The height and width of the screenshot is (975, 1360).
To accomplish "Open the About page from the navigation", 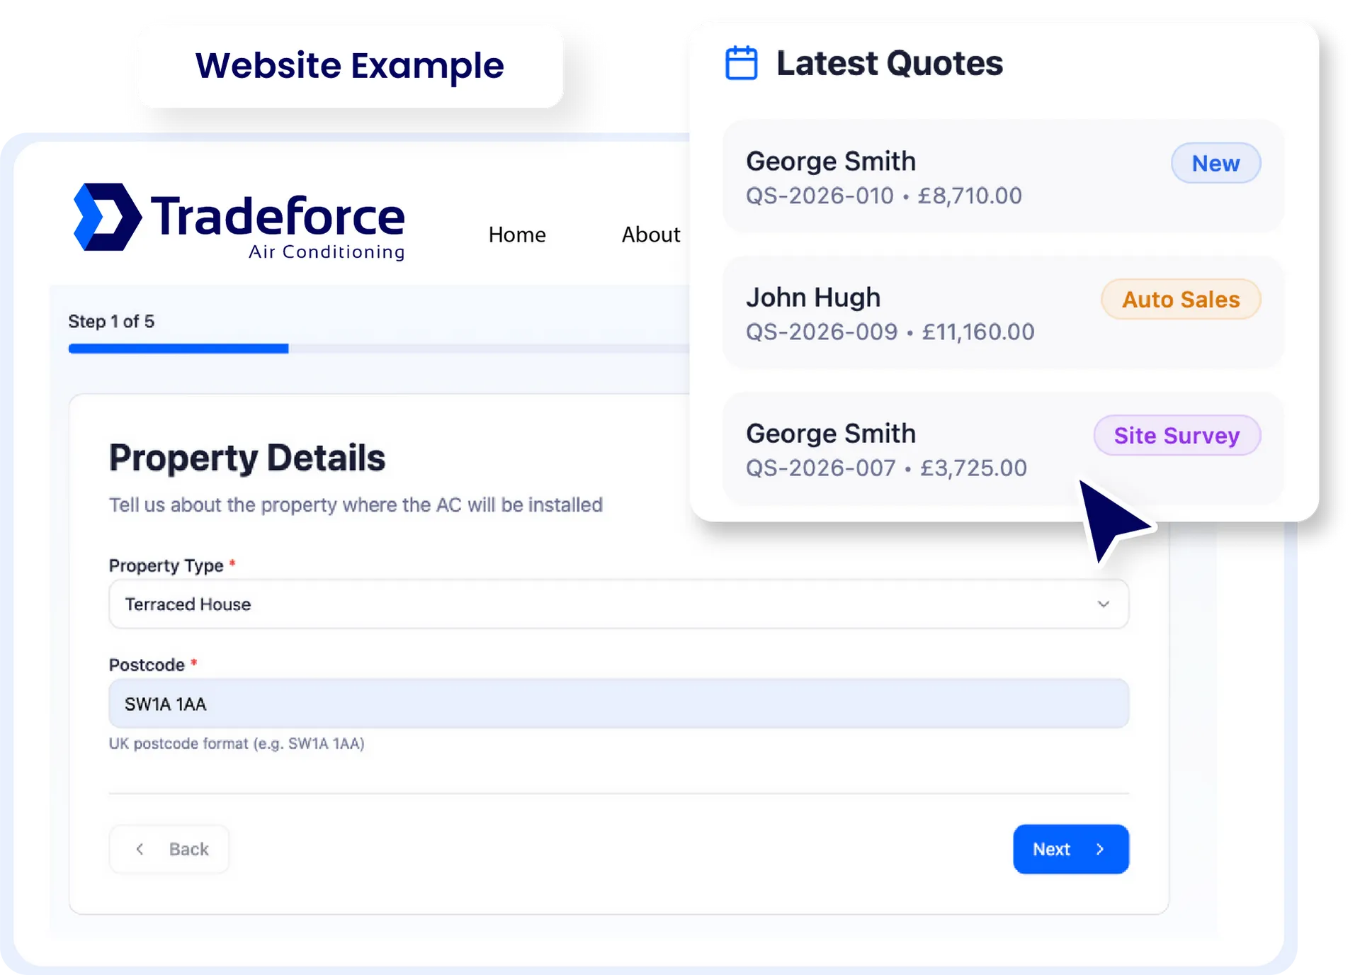I will coord(650,235).
